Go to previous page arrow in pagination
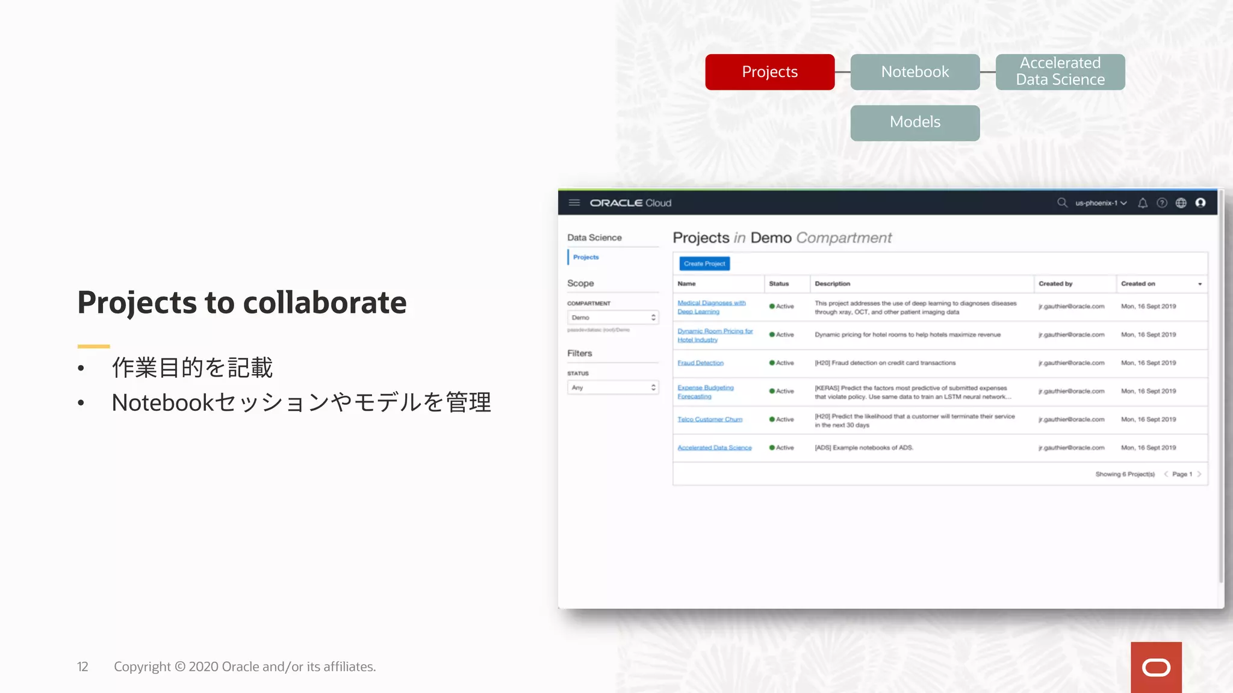 tap(1166, 474)
